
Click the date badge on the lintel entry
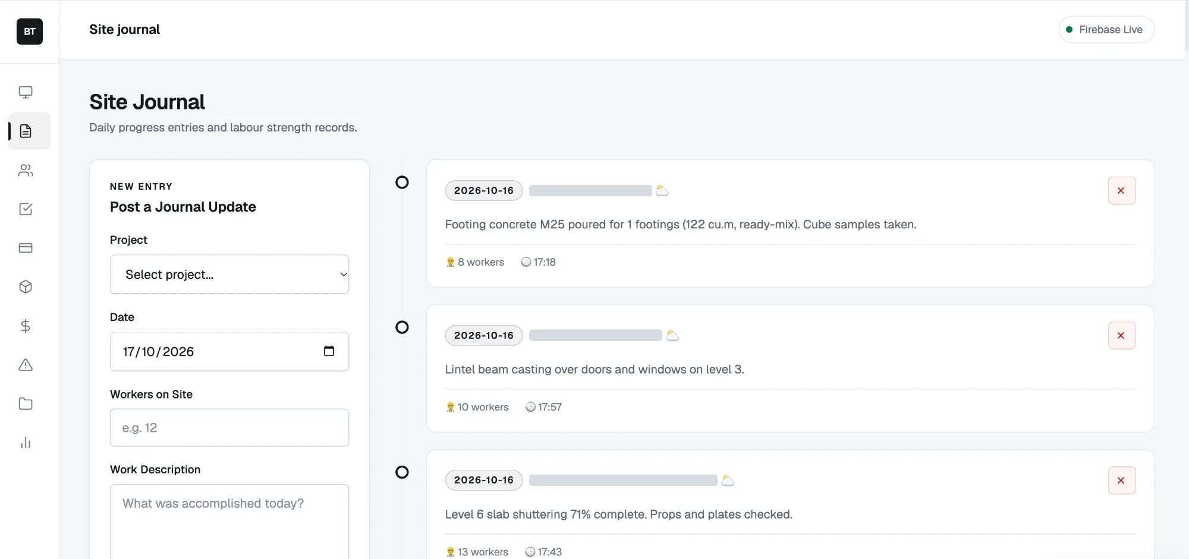coord(484,335)
